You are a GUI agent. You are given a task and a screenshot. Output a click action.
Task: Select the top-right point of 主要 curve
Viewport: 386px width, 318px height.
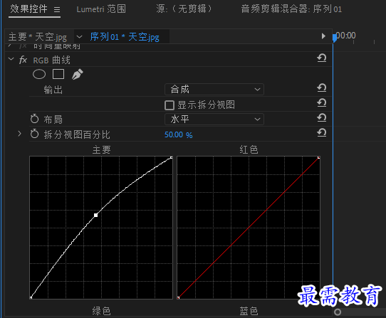pyautogui.click(x=172, y=157)
